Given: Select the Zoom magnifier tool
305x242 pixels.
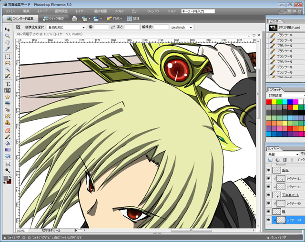Looking at the screenshot, I should (x=7, y=36).
